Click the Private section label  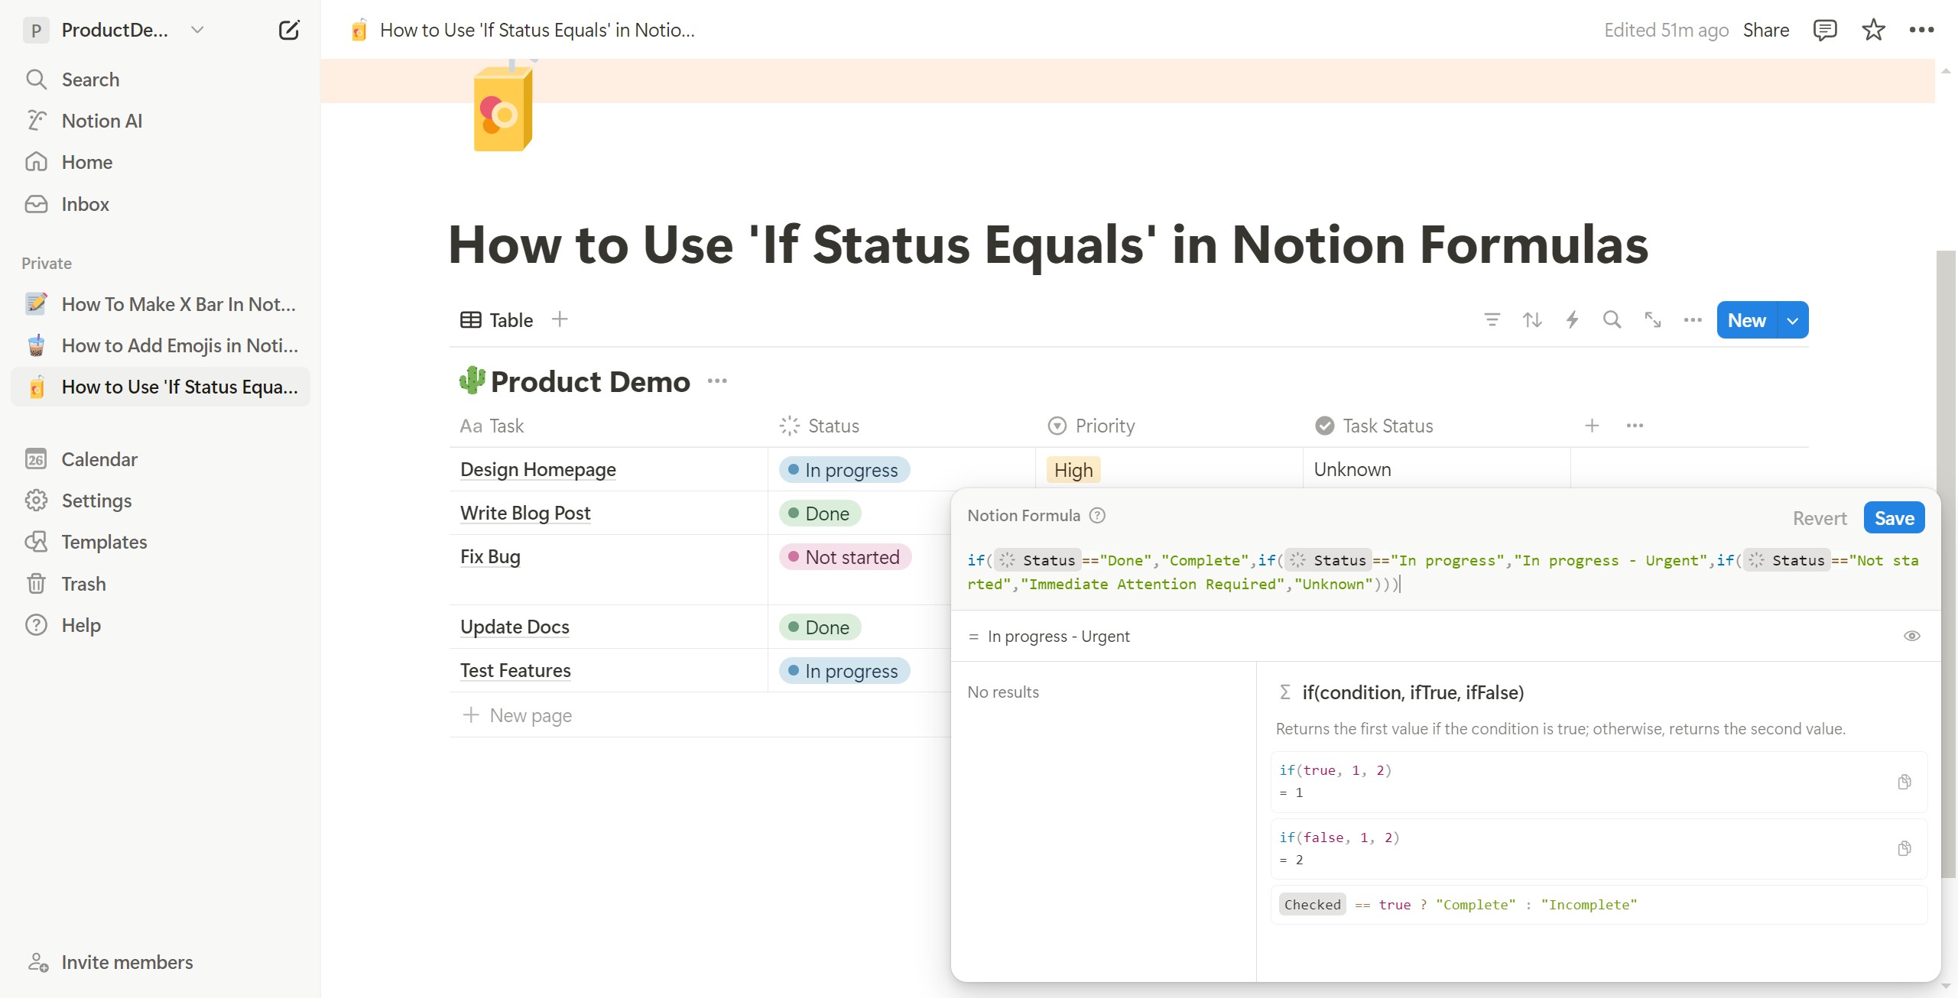pos(47,263)
